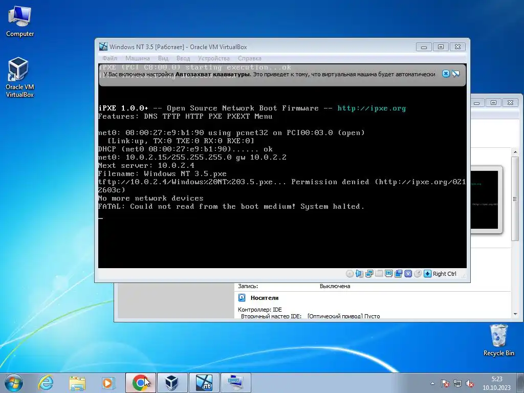Open the Вид menu
Viewport: 524px width, 393px height.
point(163,58)
